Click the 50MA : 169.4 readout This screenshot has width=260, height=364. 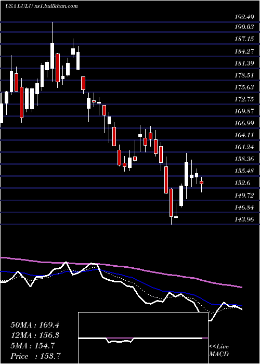click(x=35, y=325)
